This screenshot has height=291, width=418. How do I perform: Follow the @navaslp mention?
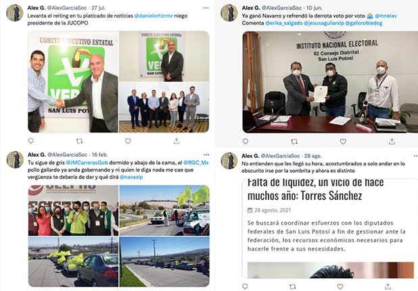[131, 177]
